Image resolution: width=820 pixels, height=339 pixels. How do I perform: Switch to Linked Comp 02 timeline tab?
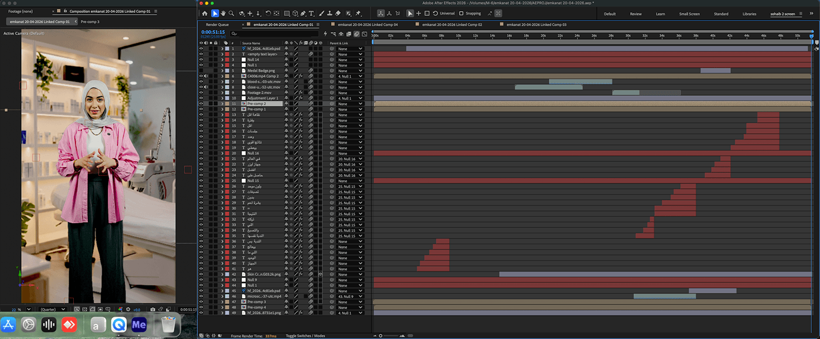tap(452, 25)
